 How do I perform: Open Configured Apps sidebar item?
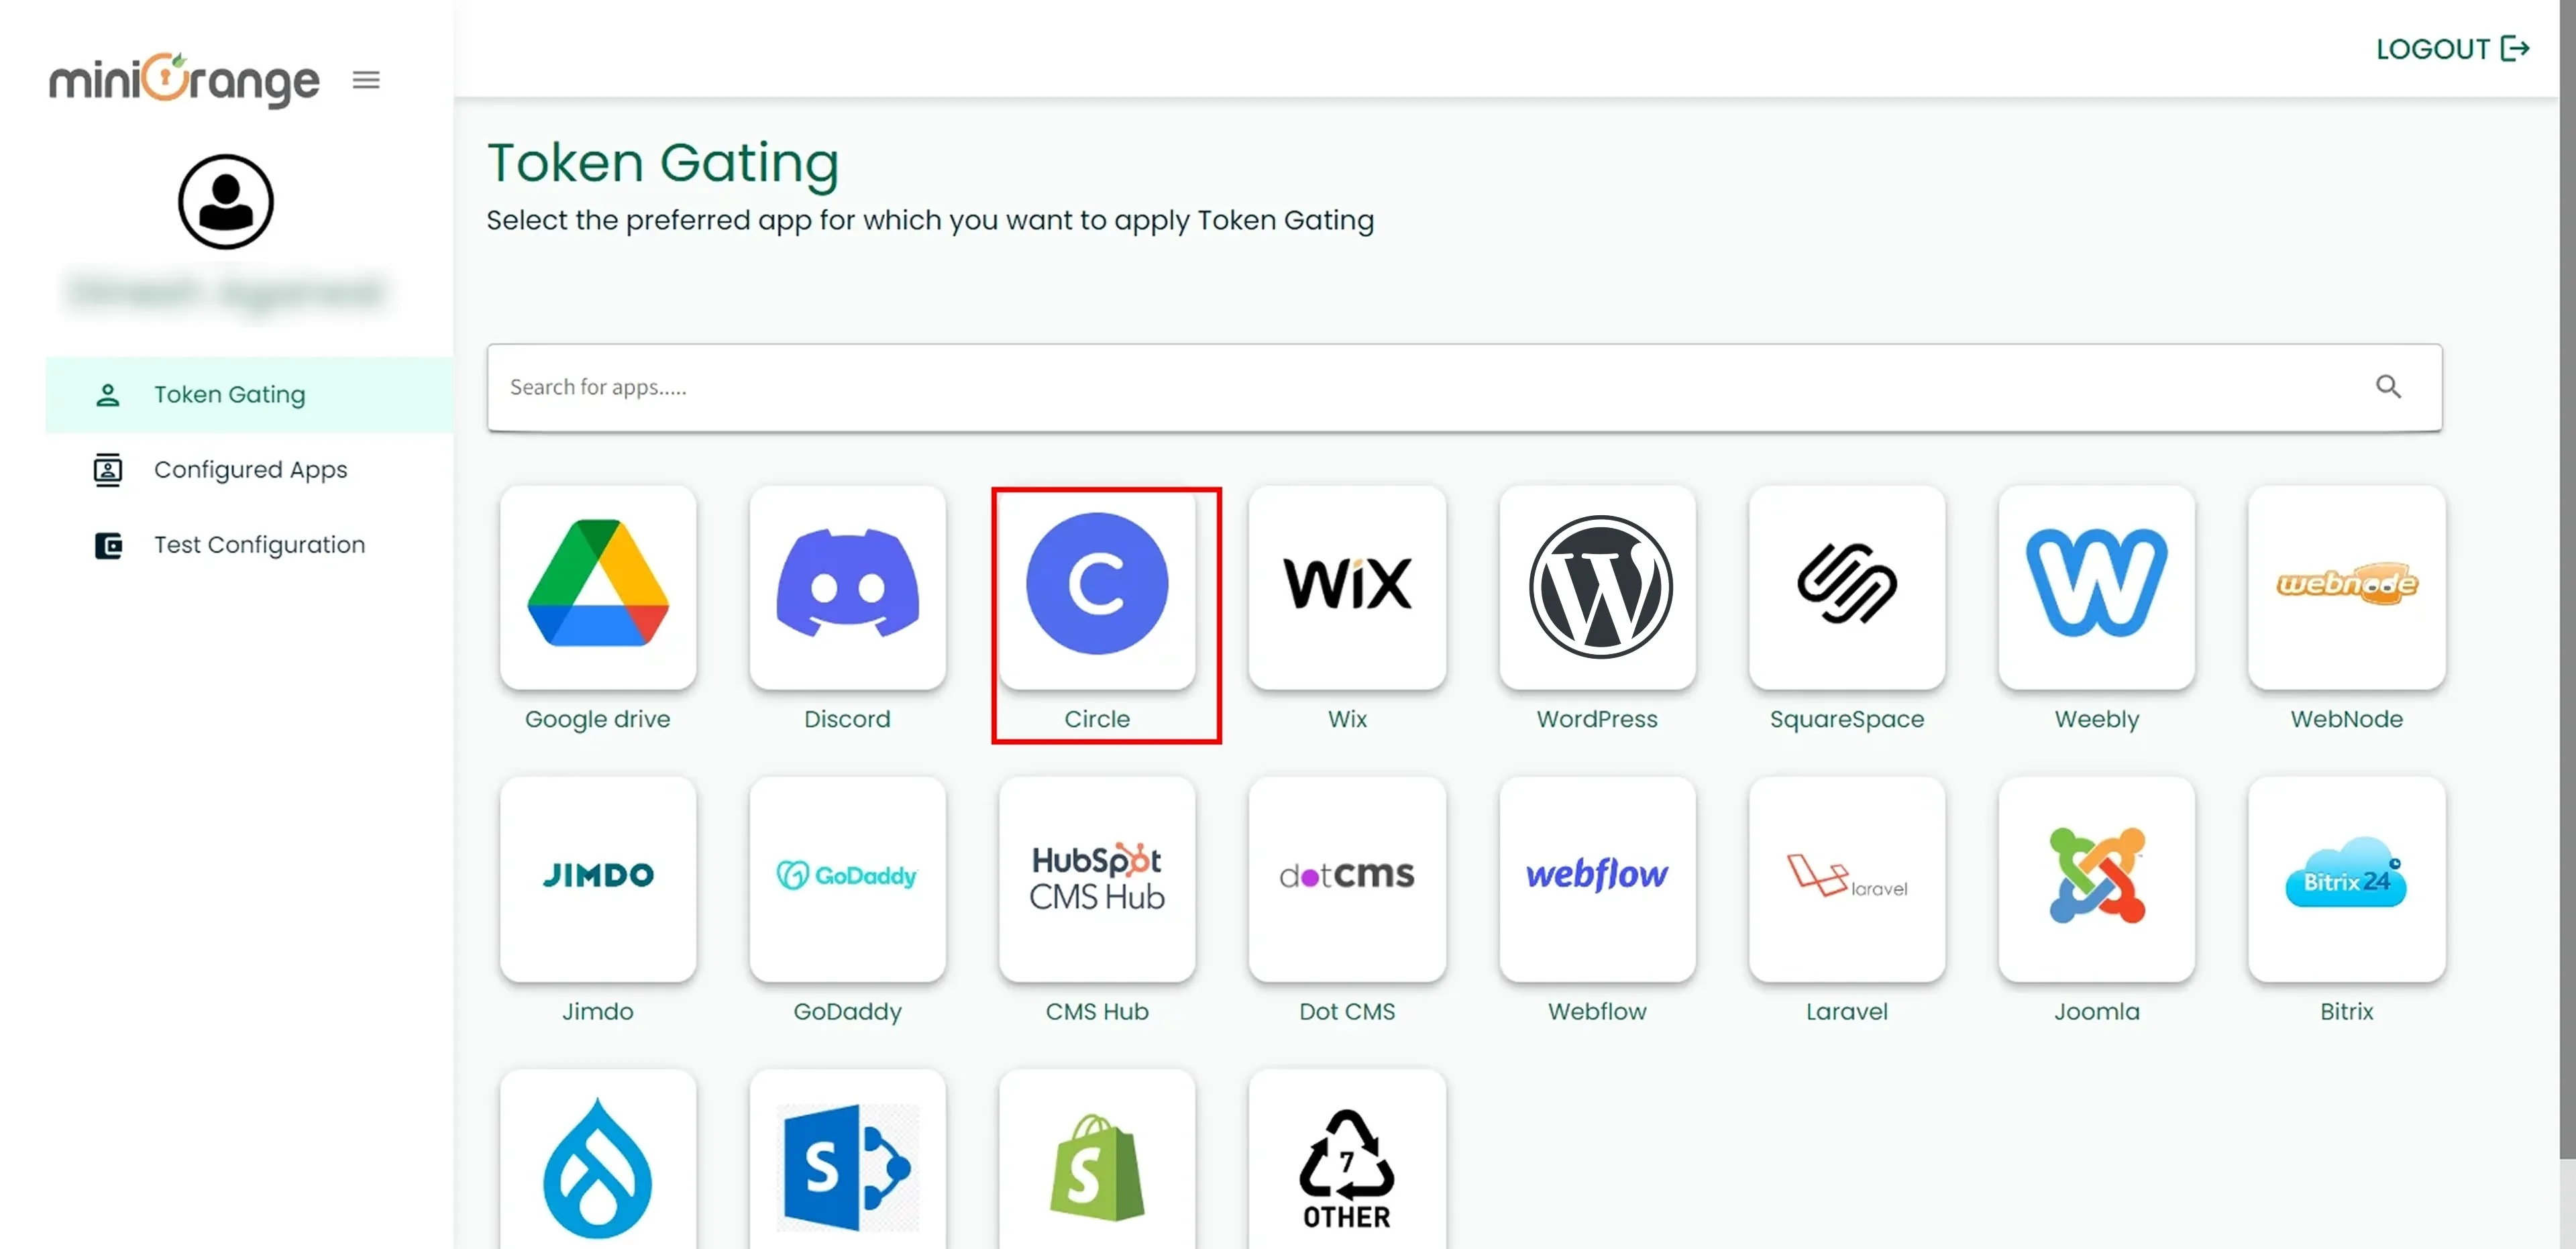[x=249, y=469]
